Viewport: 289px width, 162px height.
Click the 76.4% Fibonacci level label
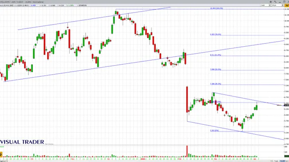coord(215,34)
